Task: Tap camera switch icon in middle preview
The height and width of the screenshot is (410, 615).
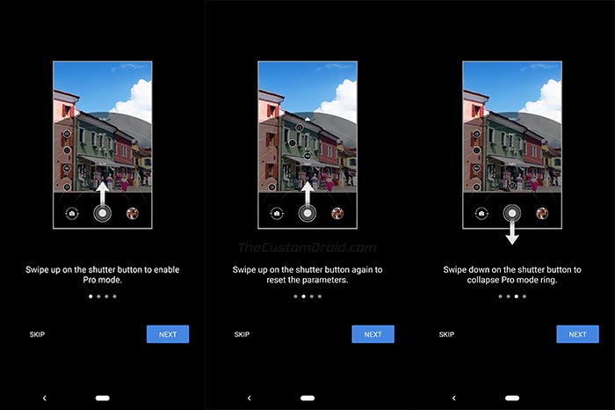Action: pyautogui.click(x=277, y=213)
